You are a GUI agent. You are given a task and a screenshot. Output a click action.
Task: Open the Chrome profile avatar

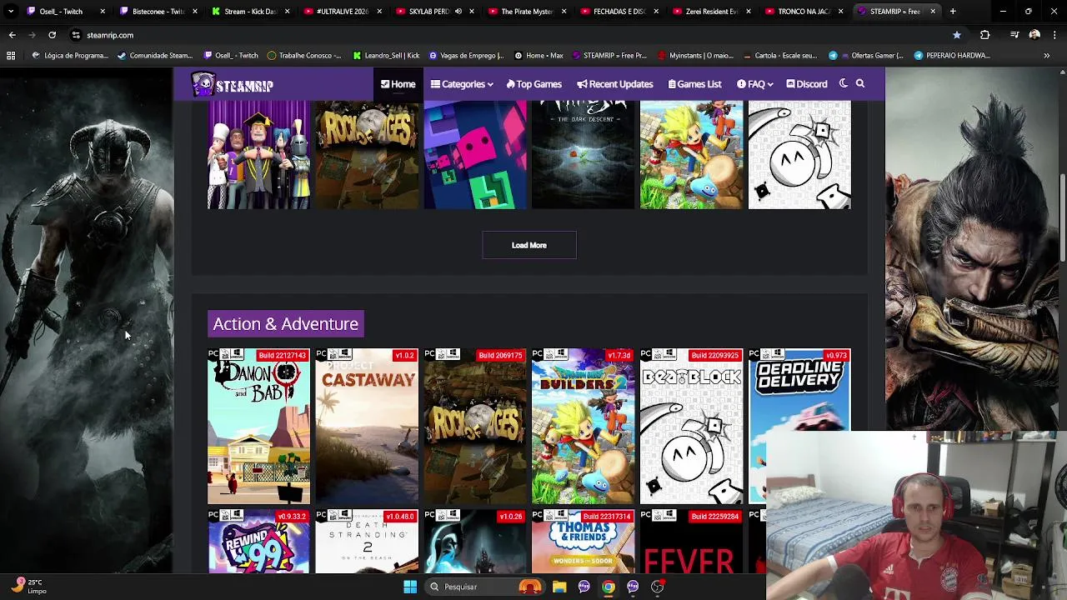point(1034,35)
